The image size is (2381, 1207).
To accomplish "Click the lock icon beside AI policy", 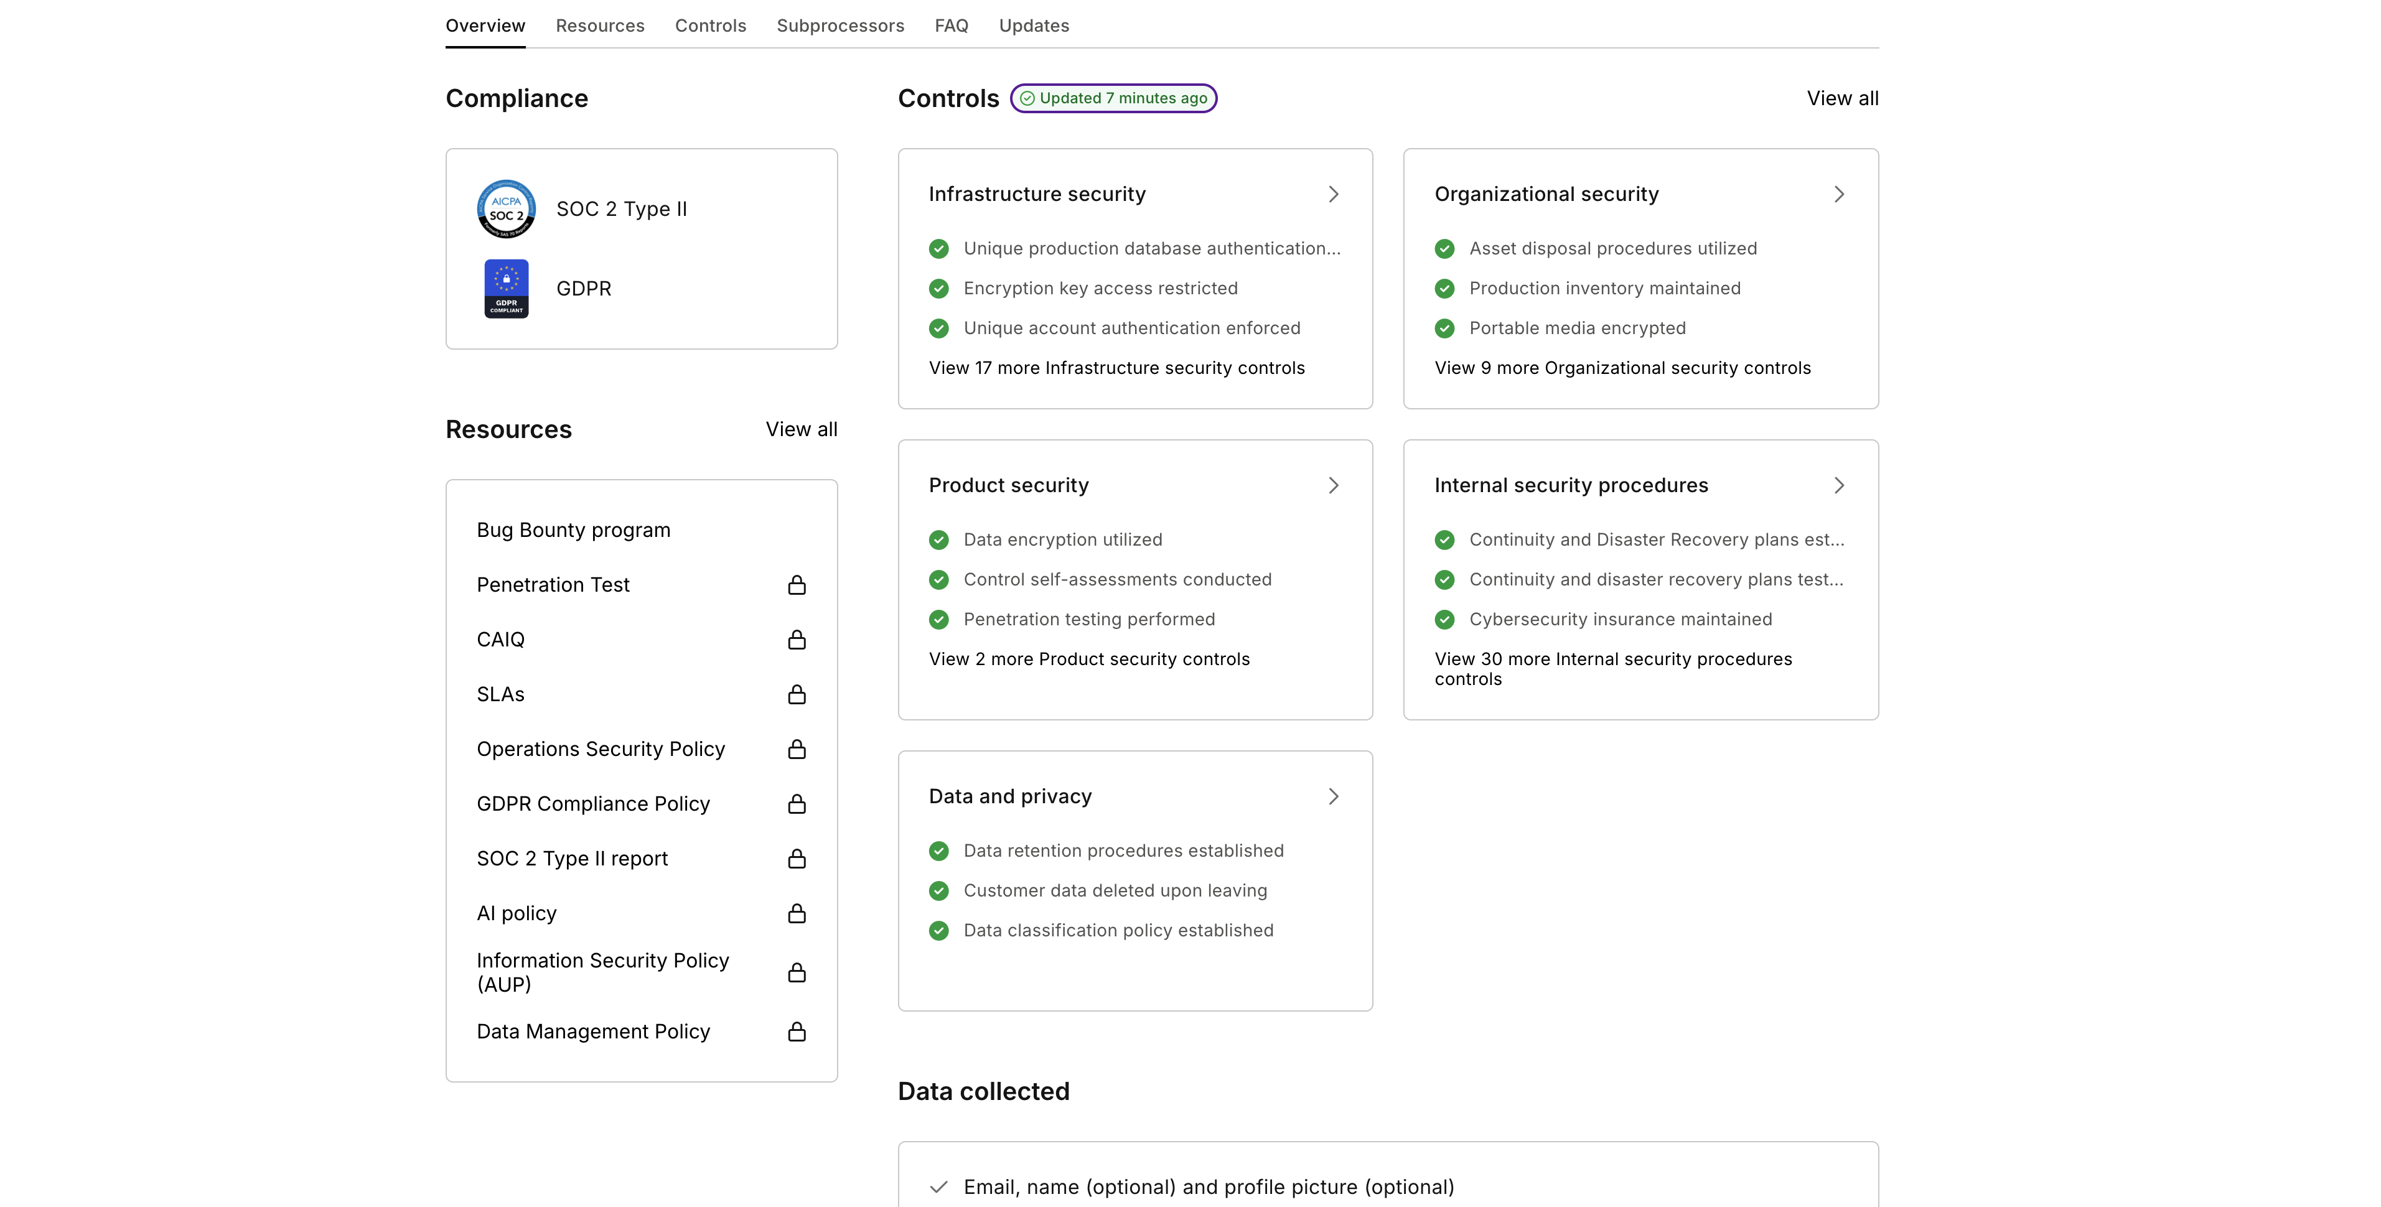I will tap(797, 913).
